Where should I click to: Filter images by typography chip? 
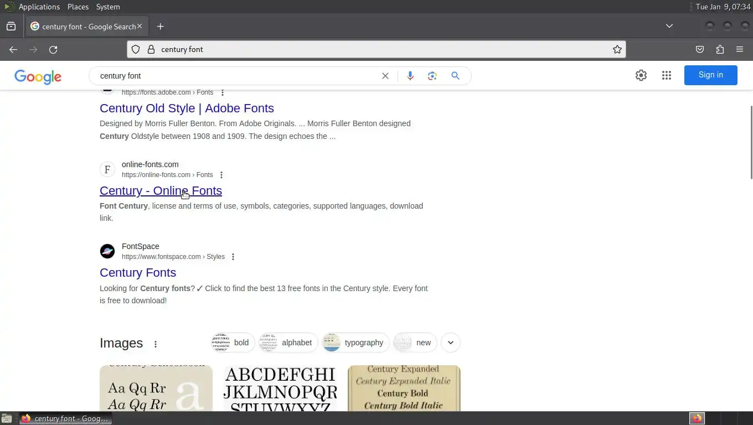(x=355, y=343)
